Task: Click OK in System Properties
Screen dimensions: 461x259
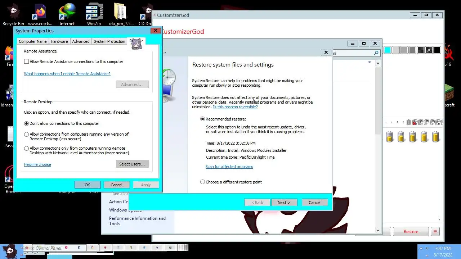Action: [88, 185]
